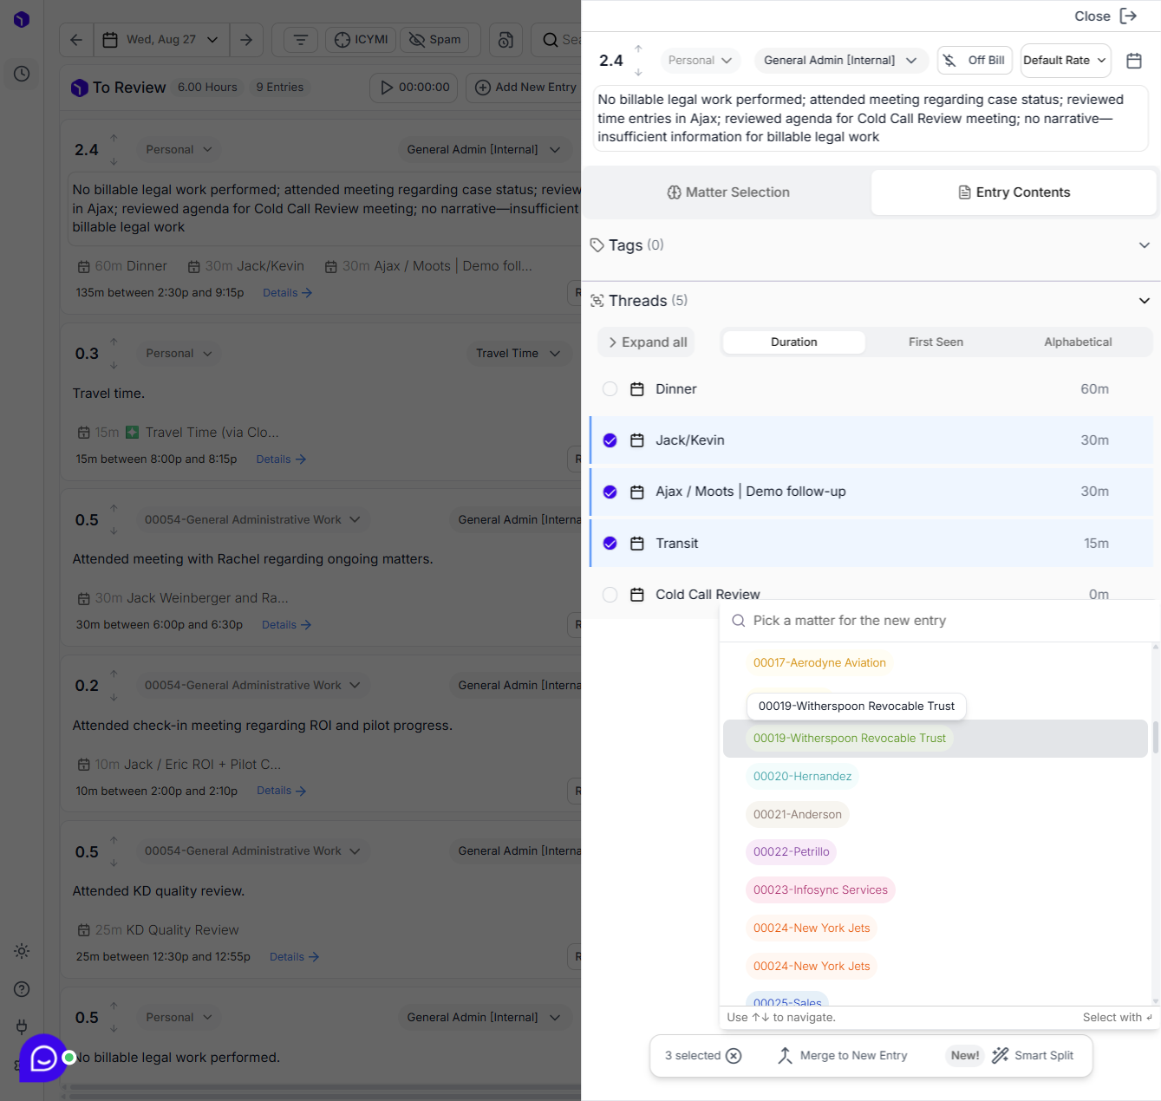Close the entry side panel

pos(1106,16)
